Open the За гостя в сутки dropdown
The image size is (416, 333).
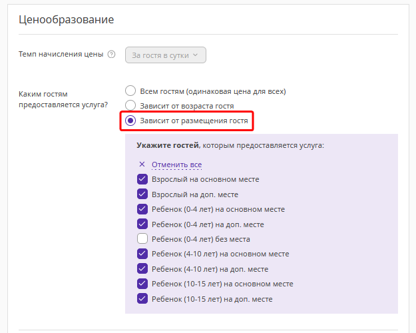coord(166,55)
